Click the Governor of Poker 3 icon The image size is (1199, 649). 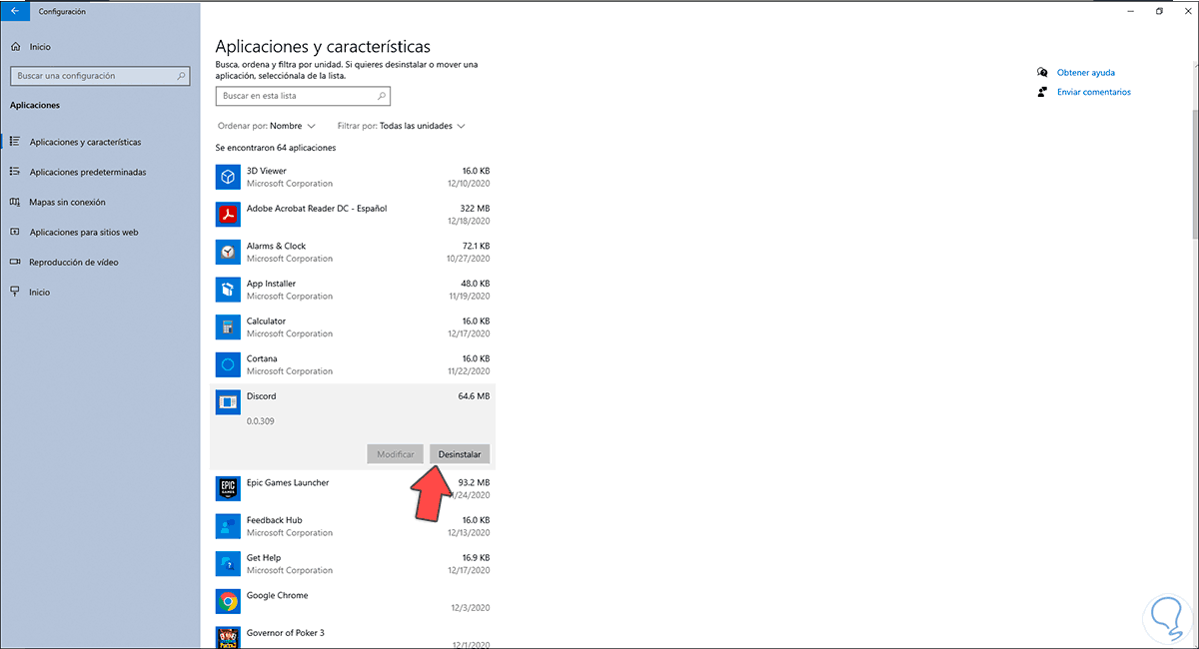[x=228, y=637]
